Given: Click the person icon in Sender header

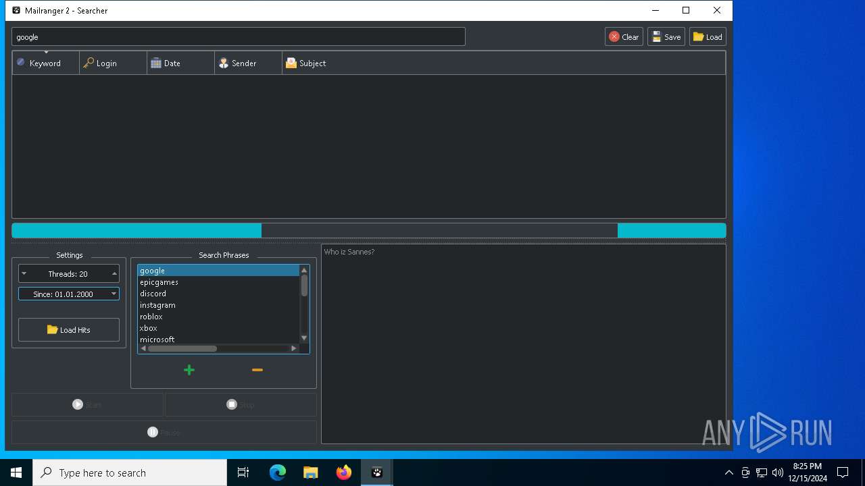Looking at the screenshot, I should pos(224,63).
